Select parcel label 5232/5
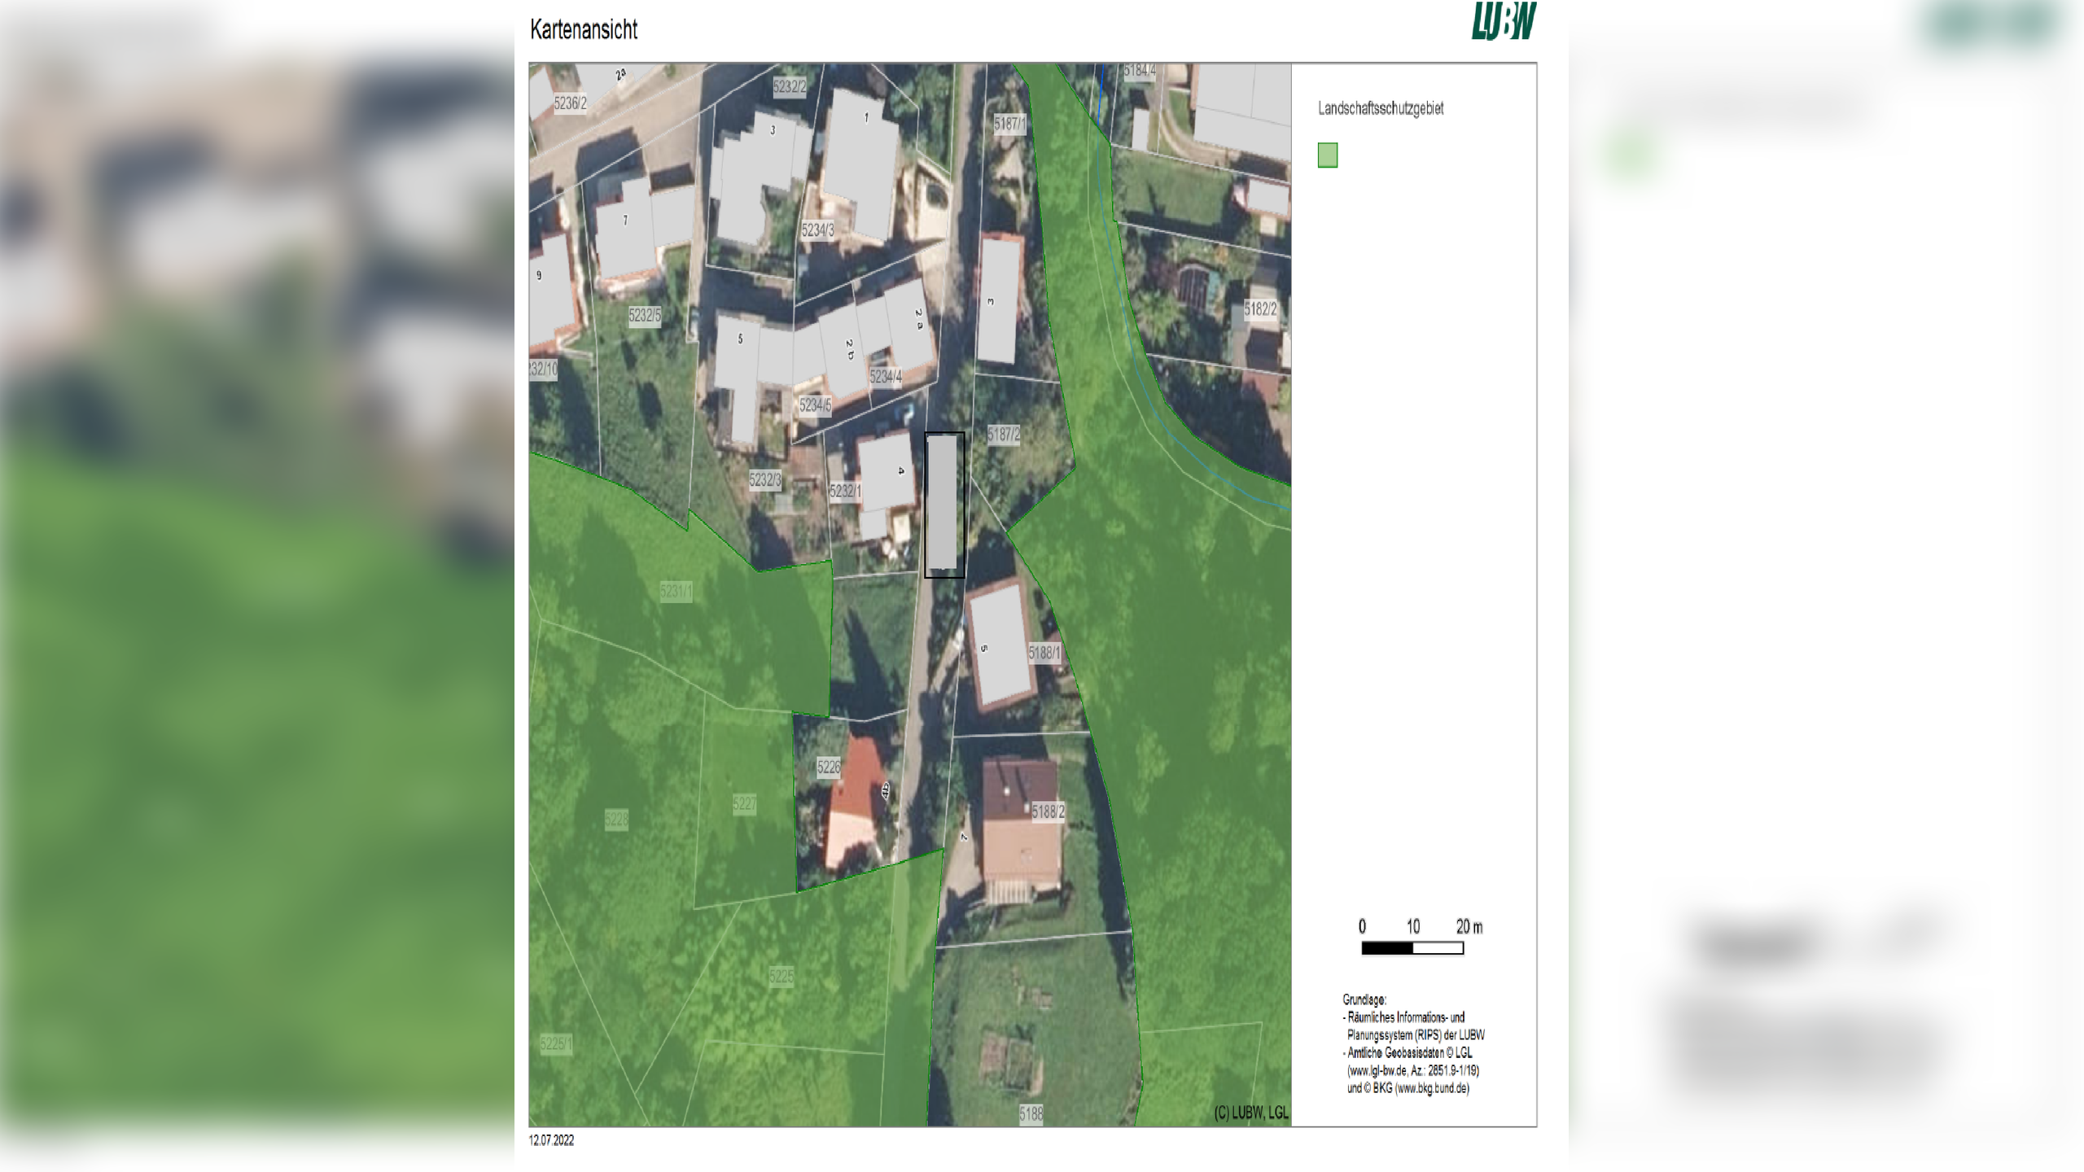Image resolution: width=2084 pixels, height=1172 pixels. pyautogui.click(x=644, y=315)
